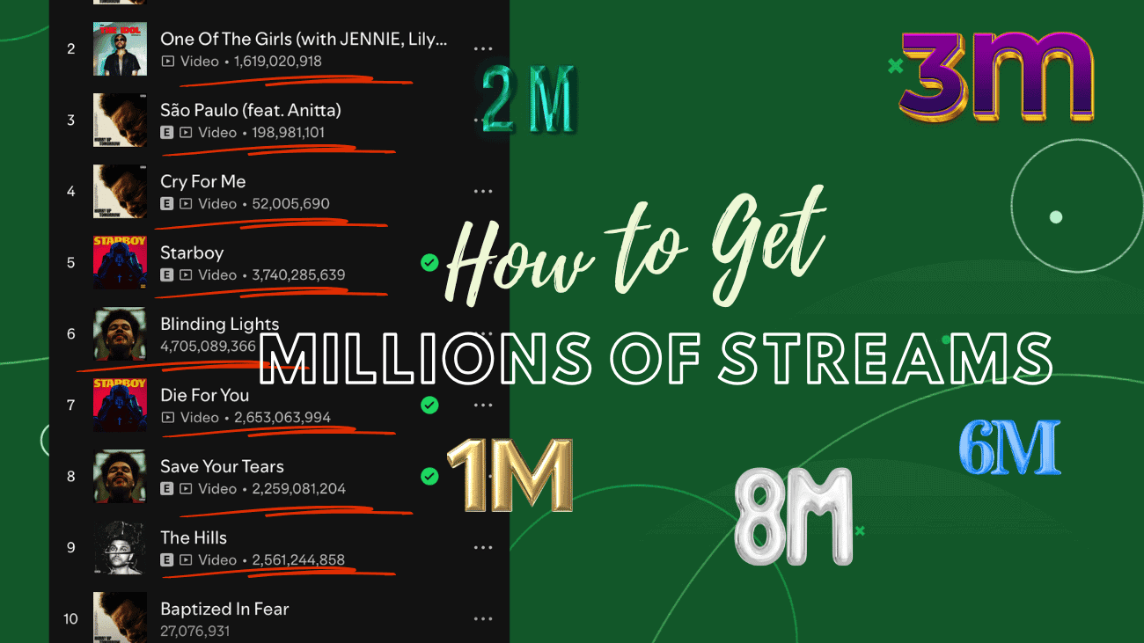Open three-dot menu for Save Your Tears

coord(483,477)
